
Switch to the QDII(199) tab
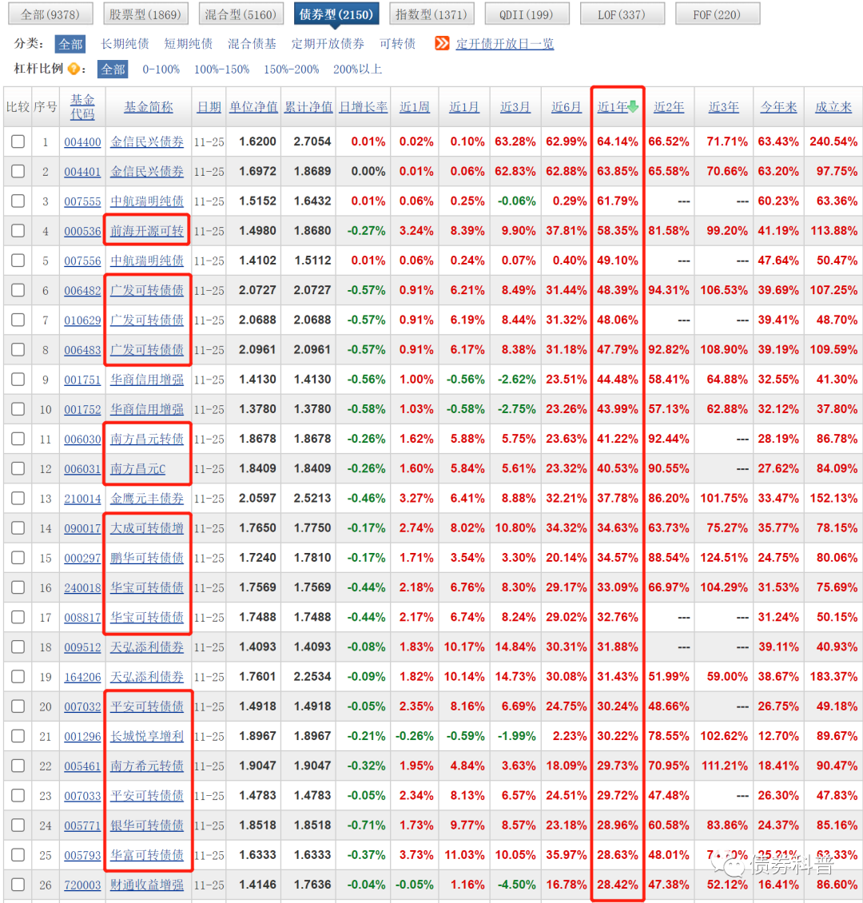point(527,14)
